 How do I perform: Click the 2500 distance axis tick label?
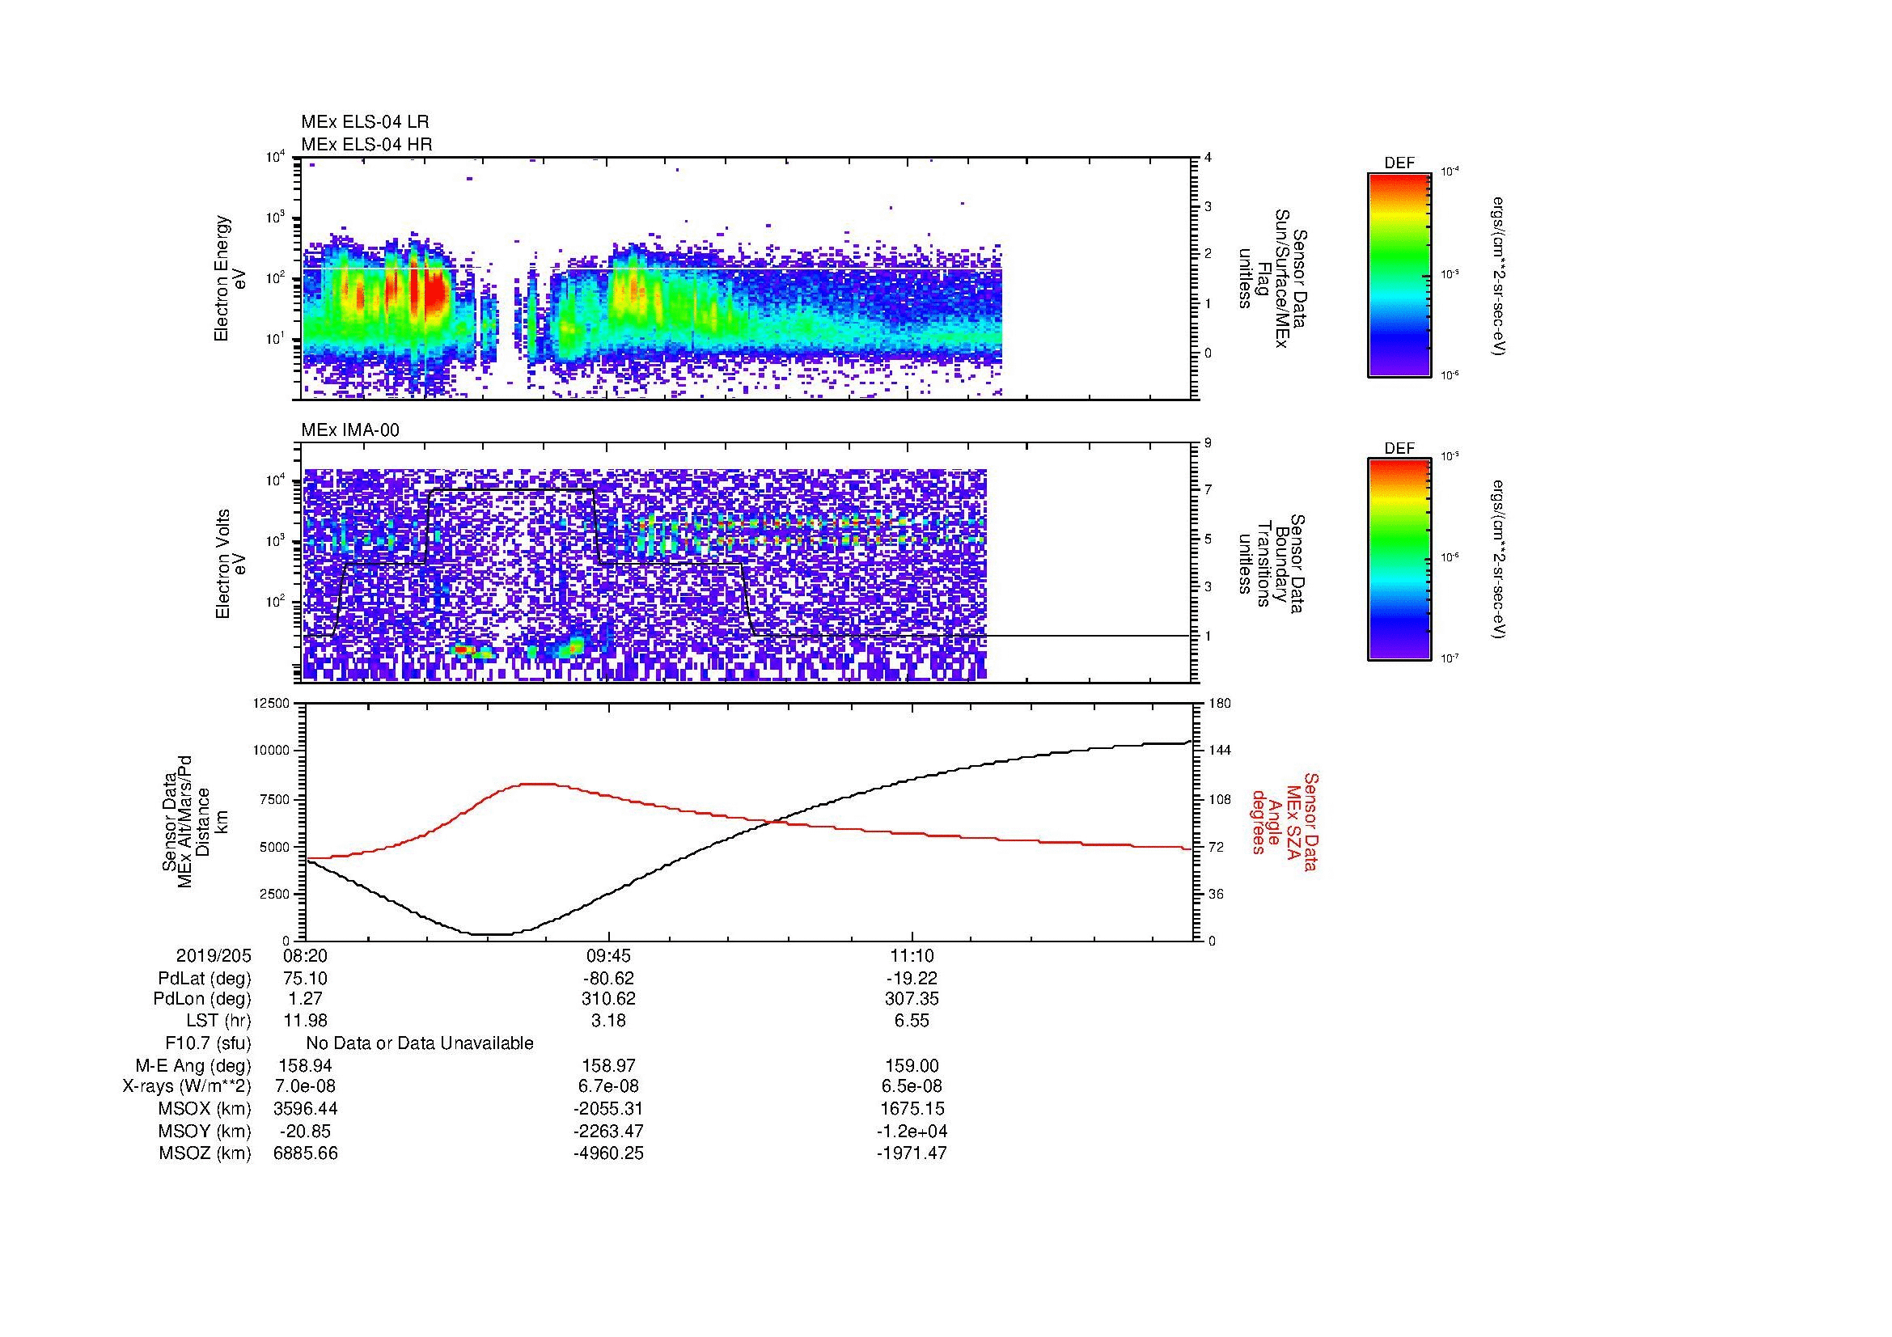[x=275, y=894]
